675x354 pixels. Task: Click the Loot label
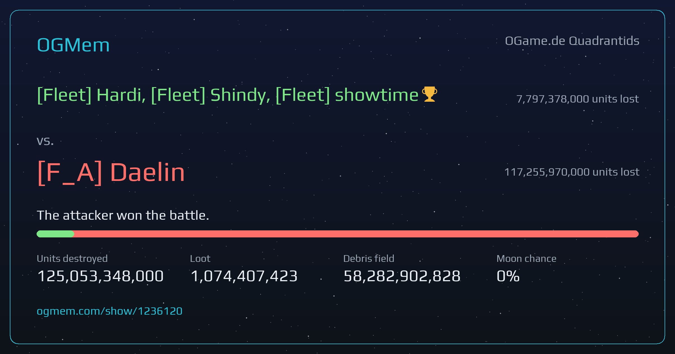(x=200, y=258)
